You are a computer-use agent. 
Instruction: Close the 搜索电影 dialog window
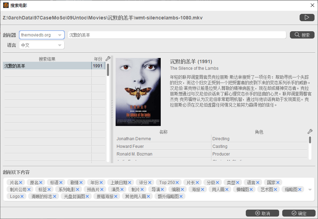point(312,5)
